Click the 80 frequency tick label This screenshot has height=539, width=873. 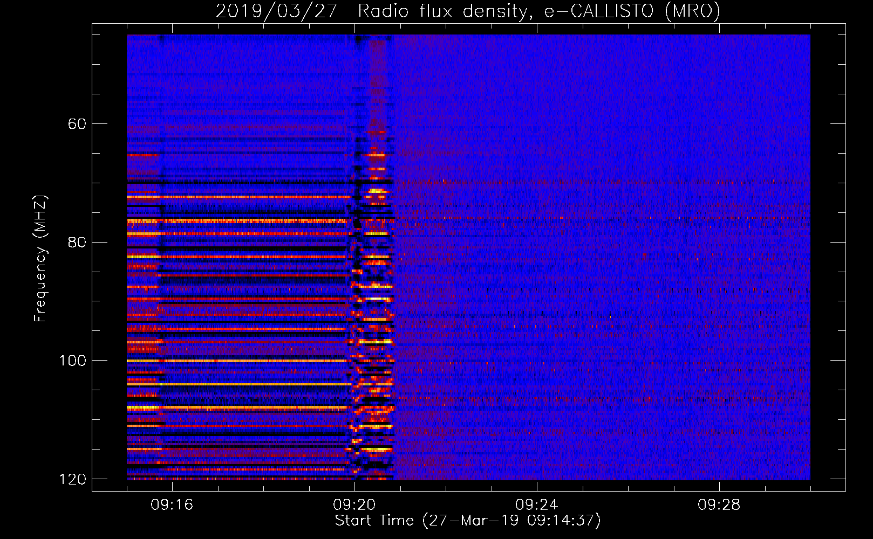(x=77, y=242)
